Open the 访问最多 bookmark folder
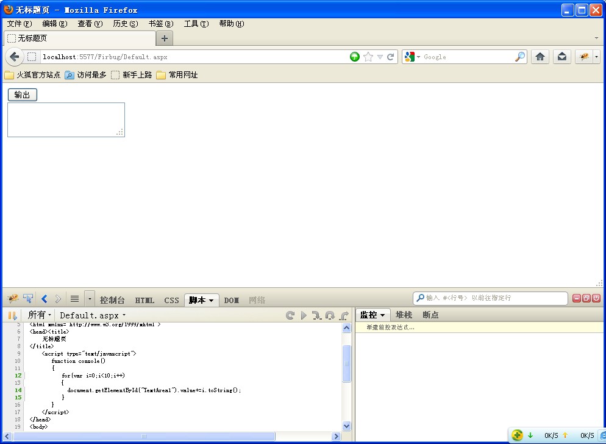 (85, 74)
